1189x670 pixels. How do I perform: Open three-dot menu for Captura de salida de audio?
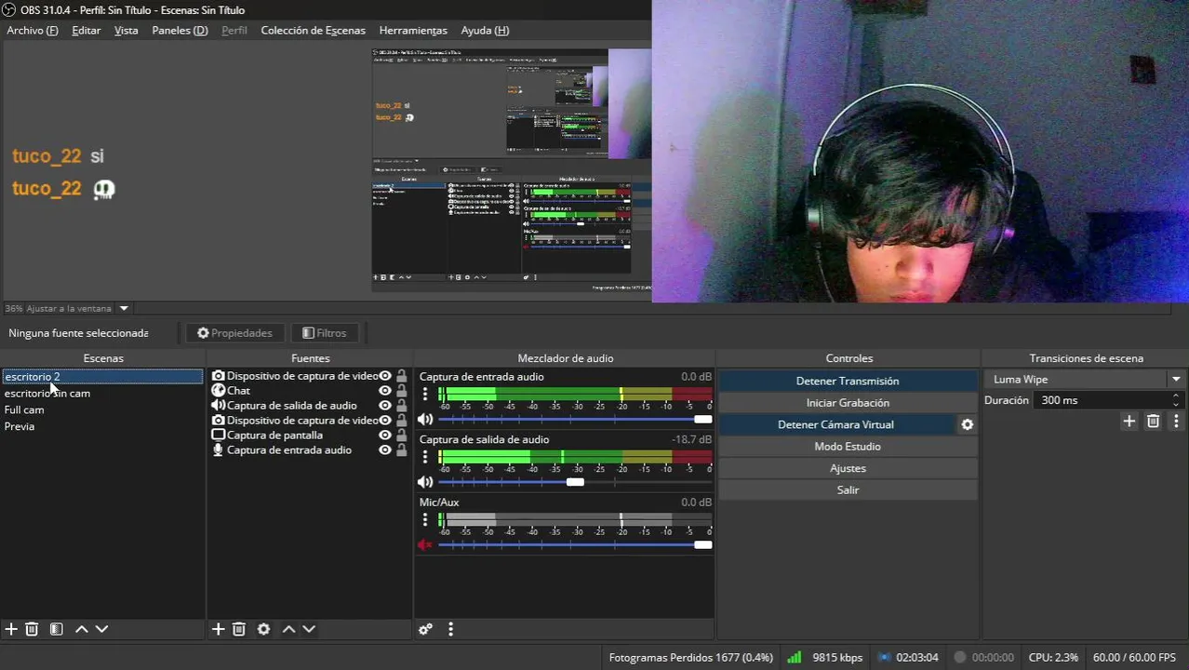(425, 457)
